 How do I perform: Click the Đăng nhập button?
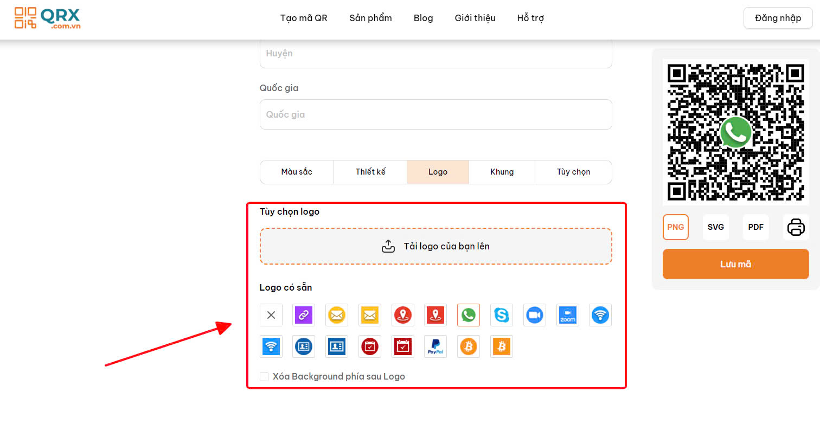tap(778, 18)
